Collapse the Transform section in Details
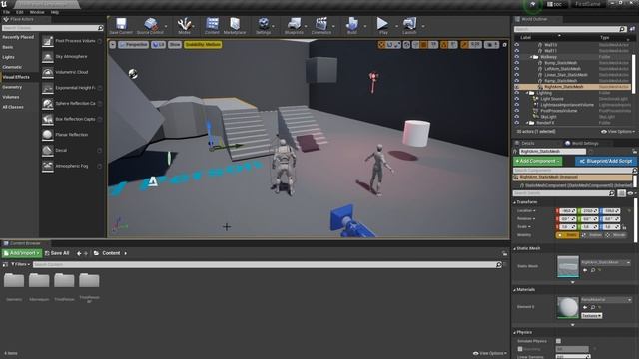The height and width of the screenshot is (359, 639). 515,202
